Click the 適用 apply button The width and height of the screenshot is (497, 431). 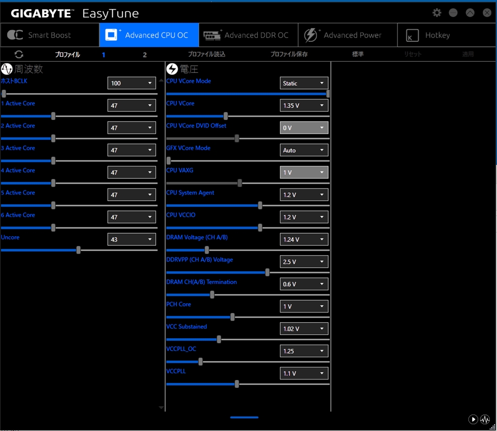coord(468,54)
